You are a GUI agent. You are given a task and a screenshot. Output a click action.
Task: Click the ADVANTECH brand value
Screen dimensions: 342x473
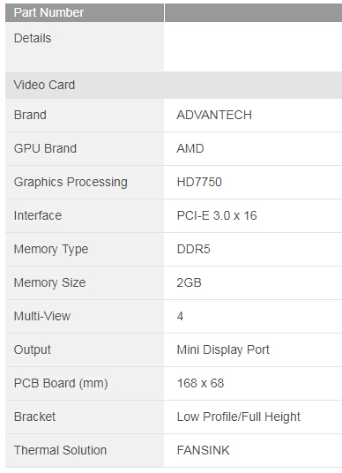(214, 116)
